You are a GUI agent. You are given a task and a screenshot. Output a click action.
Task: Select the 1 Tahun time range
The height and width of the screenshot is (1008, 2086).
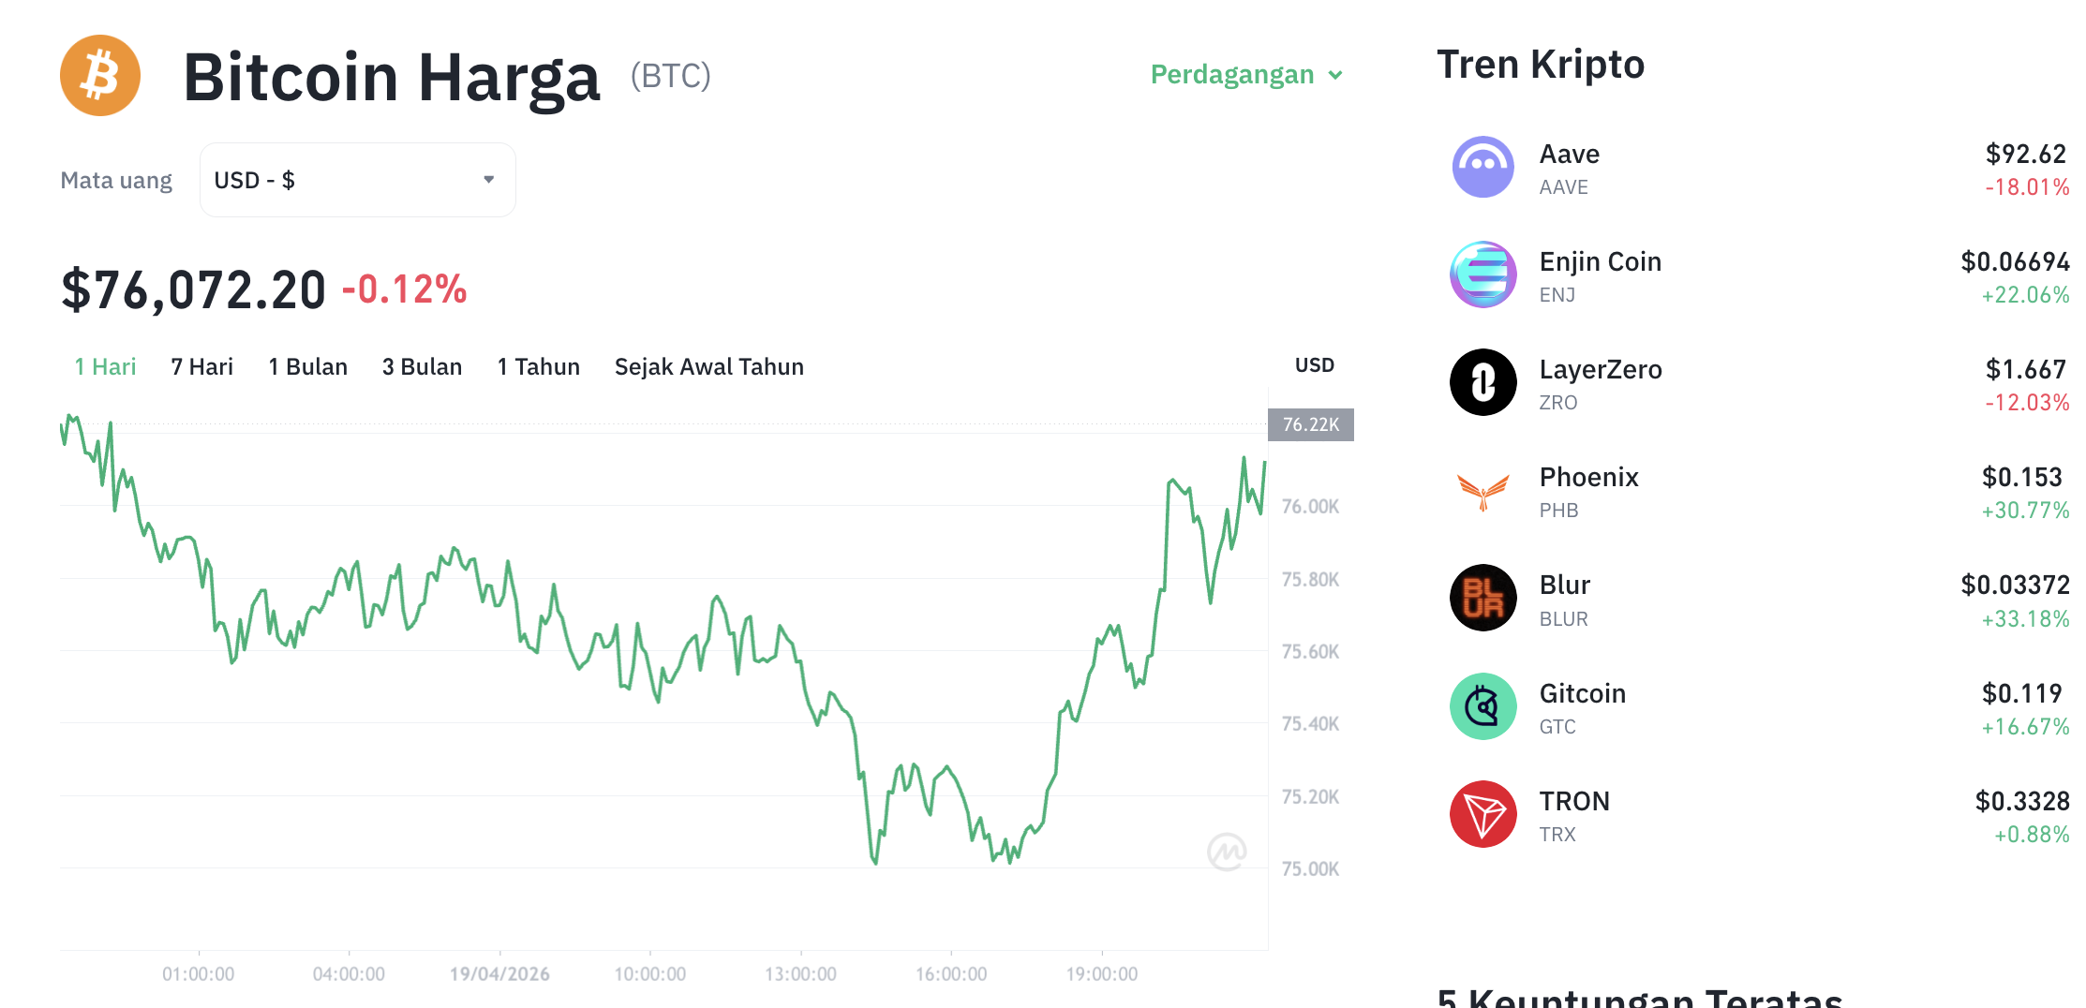[x=538, y=366]
